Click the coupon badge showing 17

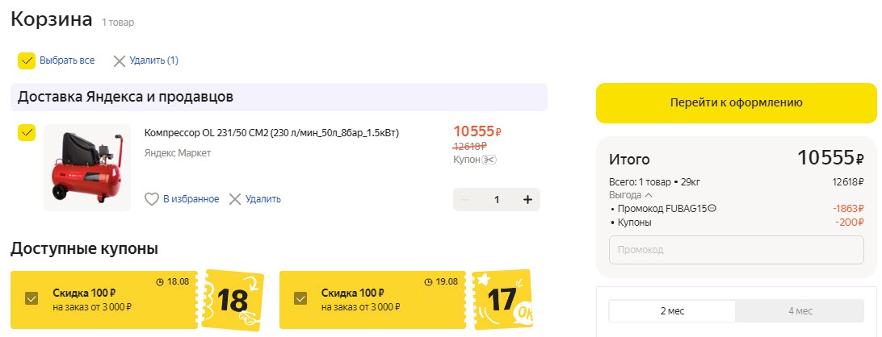tap(502, 300)
